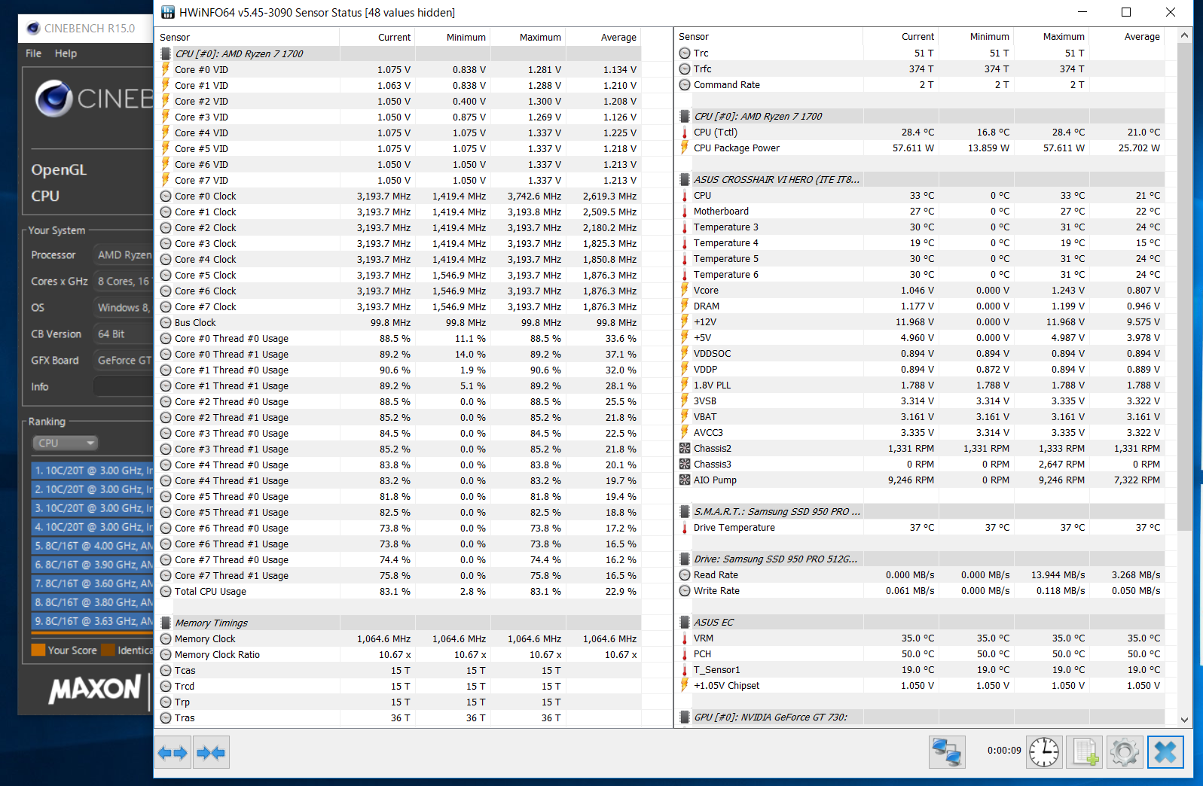Select the Chassis3 fan row
The image size is (1203, 786).
[921, 464]
